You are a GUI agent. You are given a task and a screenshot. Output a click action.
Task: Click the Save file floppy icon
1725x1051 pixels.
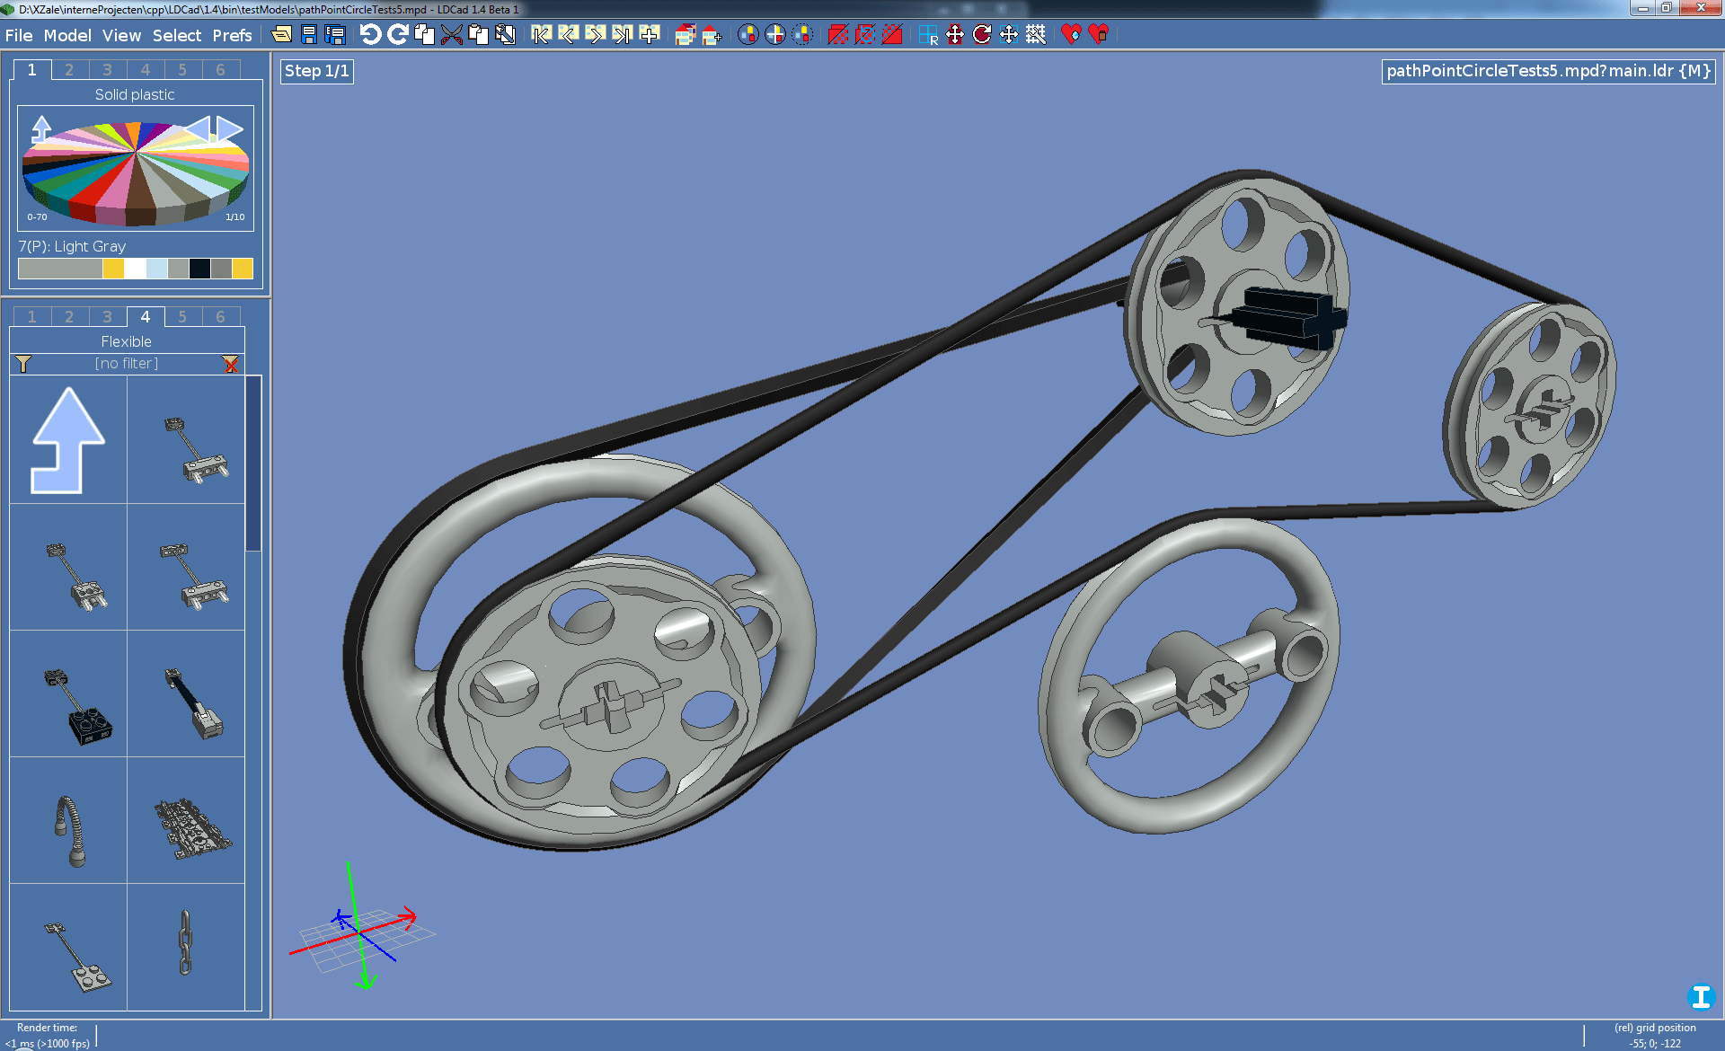[x=309, y=34]
